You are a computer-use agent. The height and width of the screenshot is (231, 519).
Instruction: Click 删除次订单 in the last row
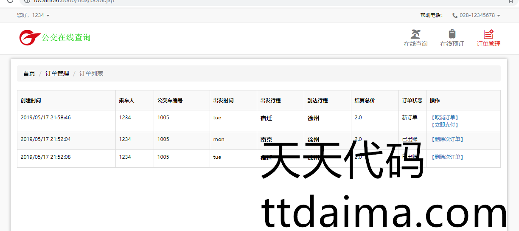pyautogui.click(x=447, y=157)
